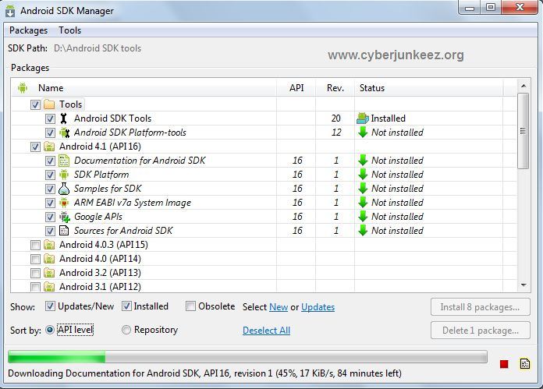Uncheck the Android SDK Platform-tools checkbox
The width and height of the screenshot is (543, 389).
(50, 133)
